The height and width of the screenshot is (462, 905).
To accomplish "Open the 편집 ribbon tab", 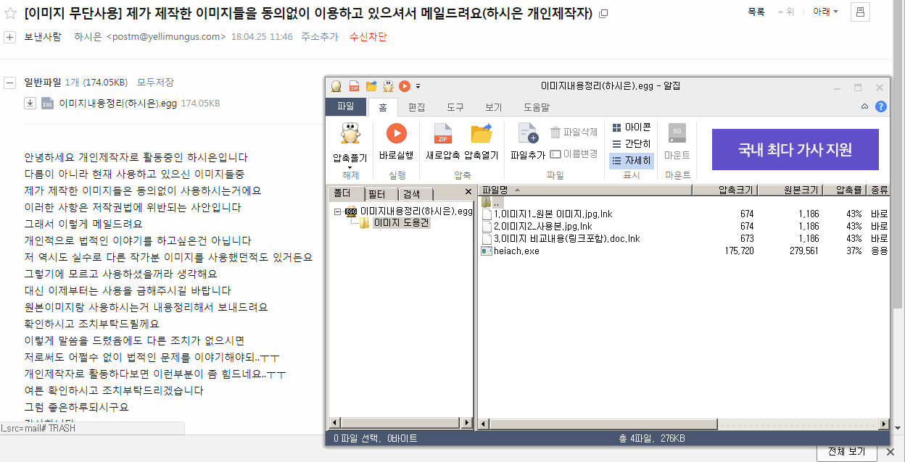I will 417,107.
